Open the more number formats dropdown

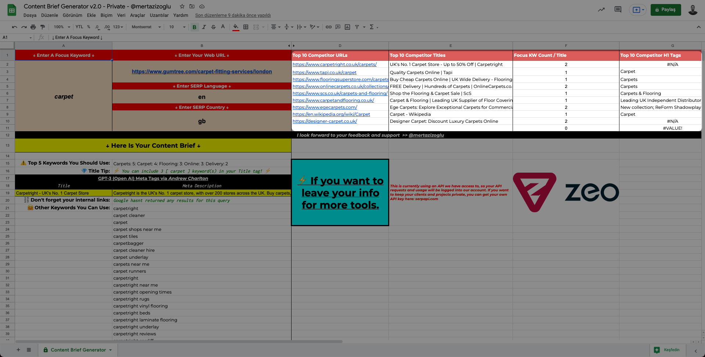pyautogui.click(x=118, y=27)
